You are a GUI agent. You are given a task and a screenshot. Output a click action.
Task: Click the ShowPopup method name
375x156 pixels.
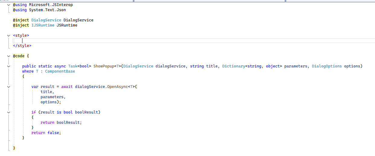click(x=104, y=66)
